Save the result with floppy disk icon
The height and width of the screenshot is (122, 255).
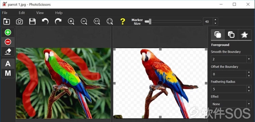32,21
